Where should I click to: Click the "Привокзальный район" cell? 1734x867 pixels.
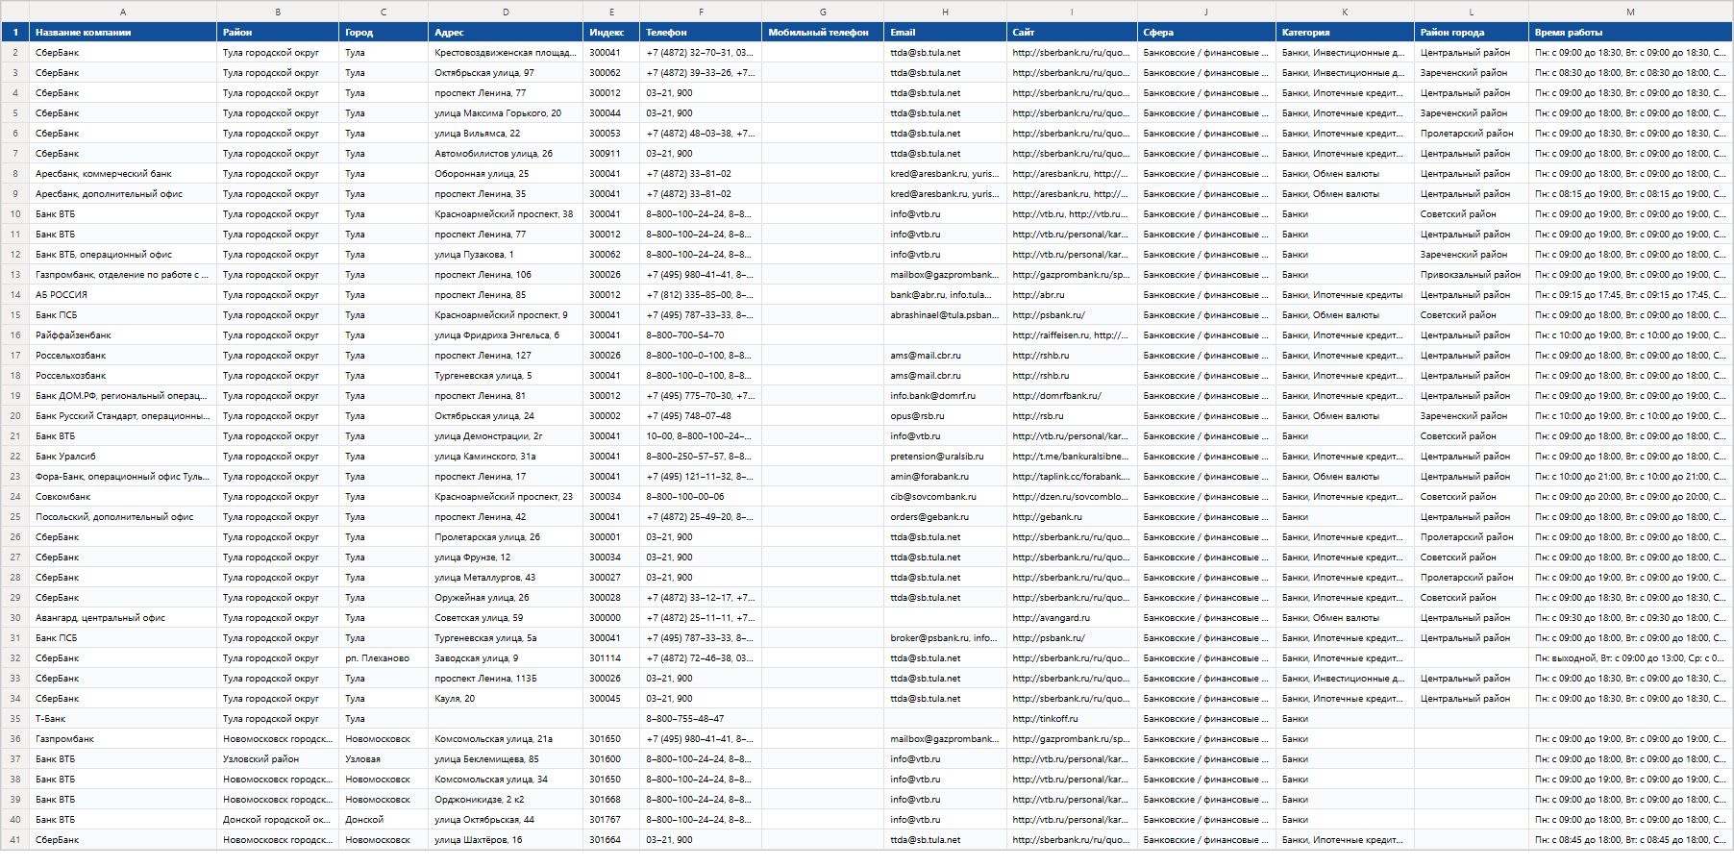point(1472,275)
